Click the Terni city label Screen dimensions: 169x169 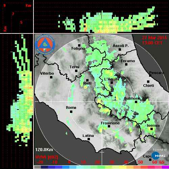74,67
